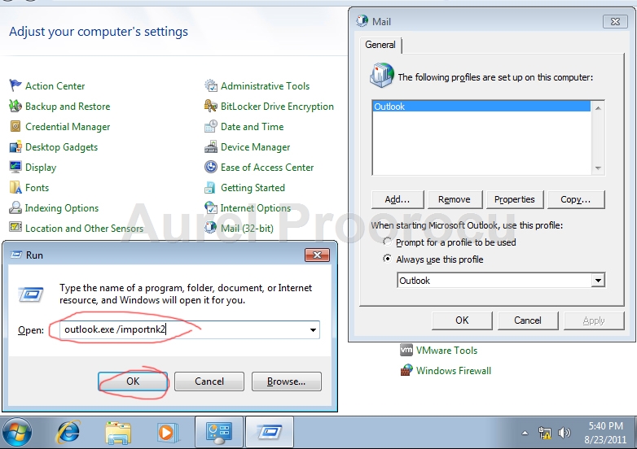The width and height of the screenshot is (637, 449).
Task: Open VMware Tools link text
Action: [446, 351]
